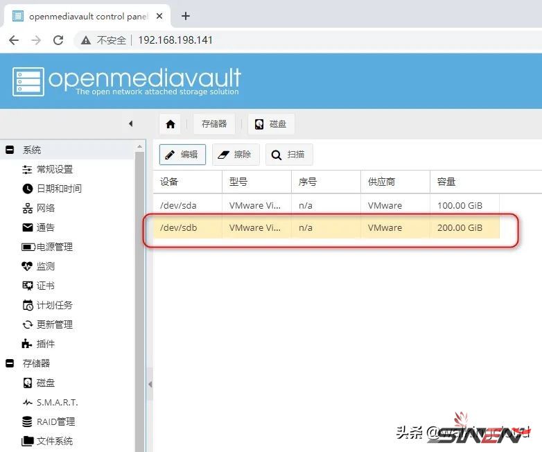The width and height of the screenshot is (542, 452).
Task: Click the sidebar scrollbar up arrow
Action: 139,147
